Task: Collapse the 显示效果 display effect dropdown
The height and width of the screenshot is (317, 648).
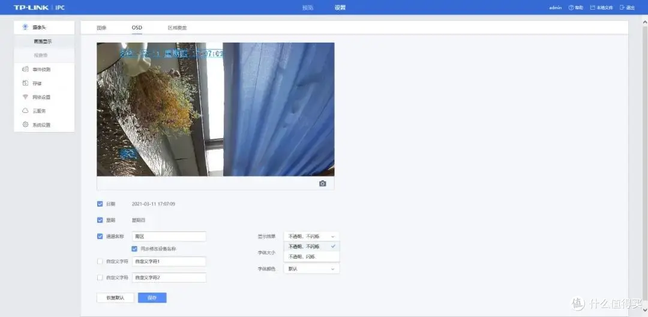Action: (x=332, y=237)
